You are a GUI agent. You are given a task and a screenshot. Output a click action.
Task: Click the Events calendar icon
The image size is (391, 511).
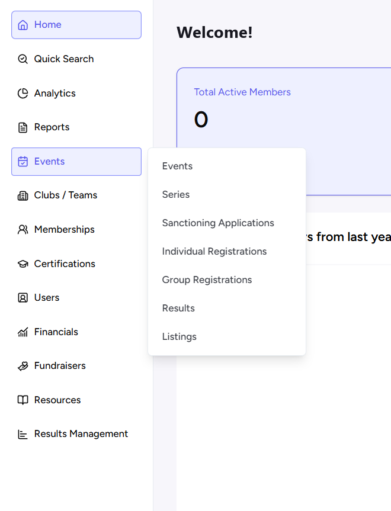[23, 162]
